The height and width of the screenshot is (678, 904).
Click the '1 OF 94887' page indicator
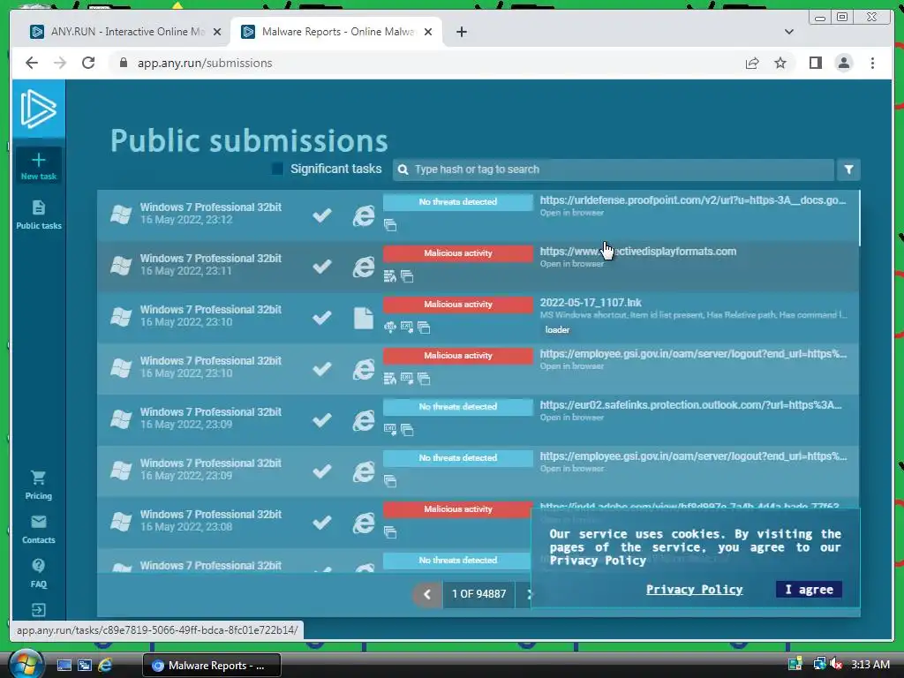coord(478,594)
